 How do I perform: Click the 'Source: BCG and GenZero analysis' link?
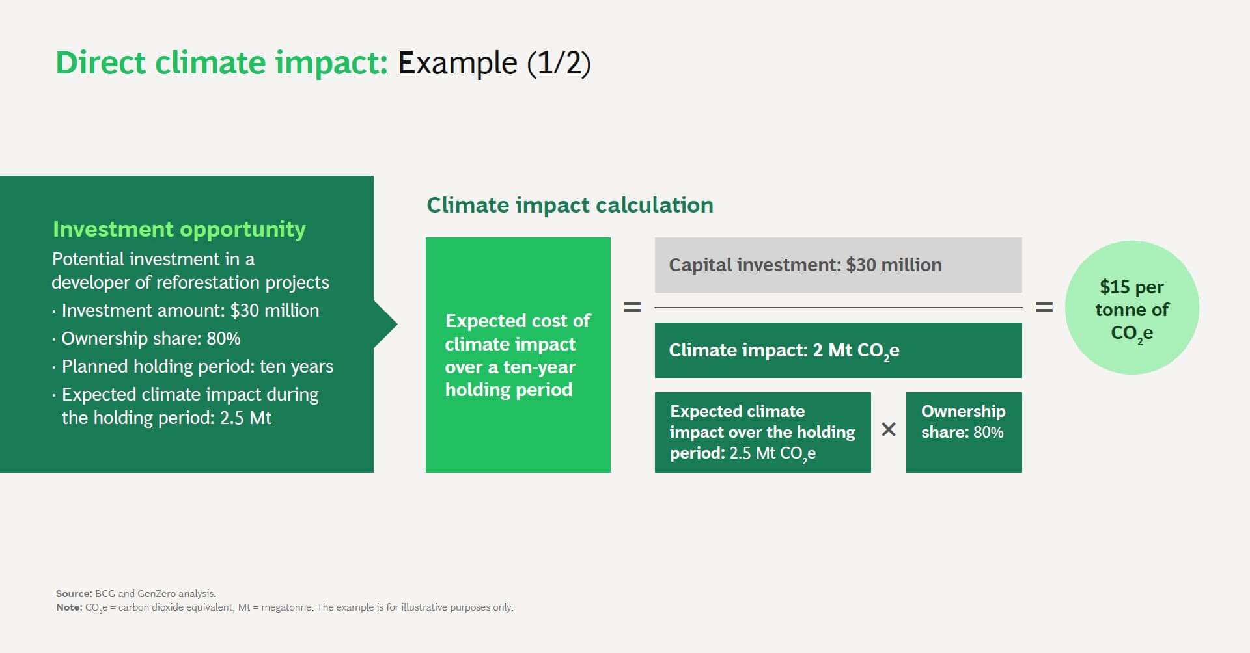[x=135, y=593]
